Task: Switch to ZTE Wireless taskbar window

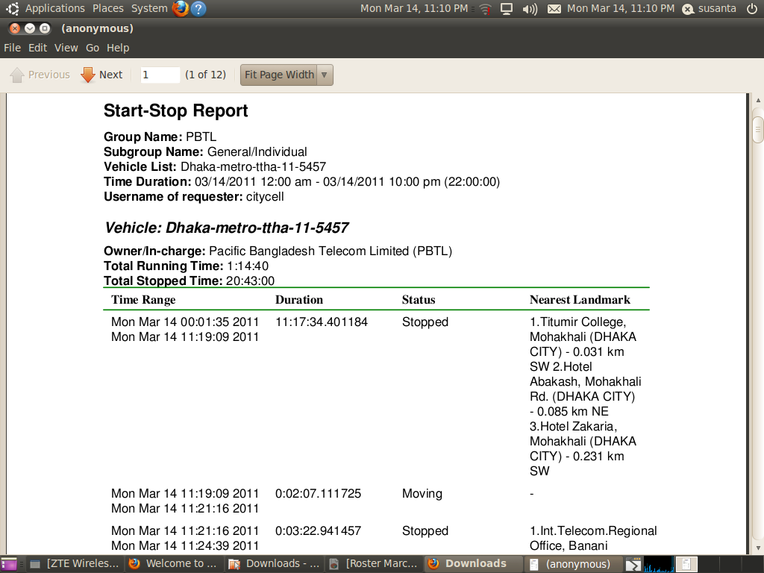Action: [74, 564]
